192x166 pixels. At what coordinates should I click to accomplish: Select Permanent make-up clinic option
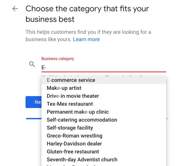104,112
